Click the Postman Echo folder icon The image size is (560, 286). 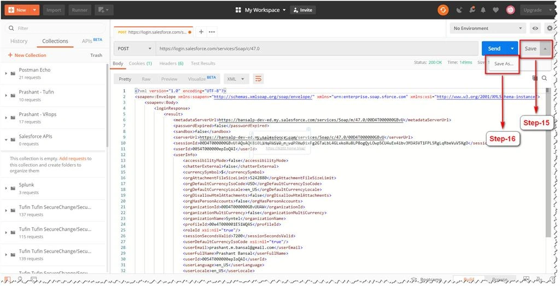[x=13, y=73]
